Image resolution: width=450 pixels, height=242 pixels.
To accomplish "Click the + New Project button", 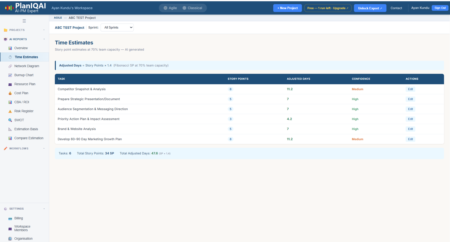I will point(287,8).
